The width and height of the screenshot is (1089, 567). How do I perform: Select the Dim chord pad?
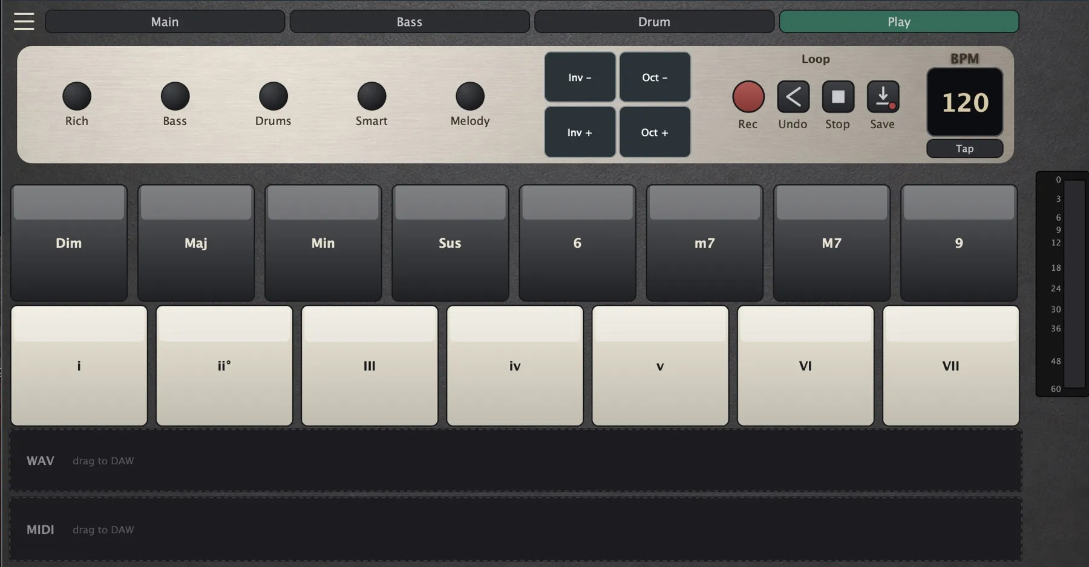pos(69,243)
